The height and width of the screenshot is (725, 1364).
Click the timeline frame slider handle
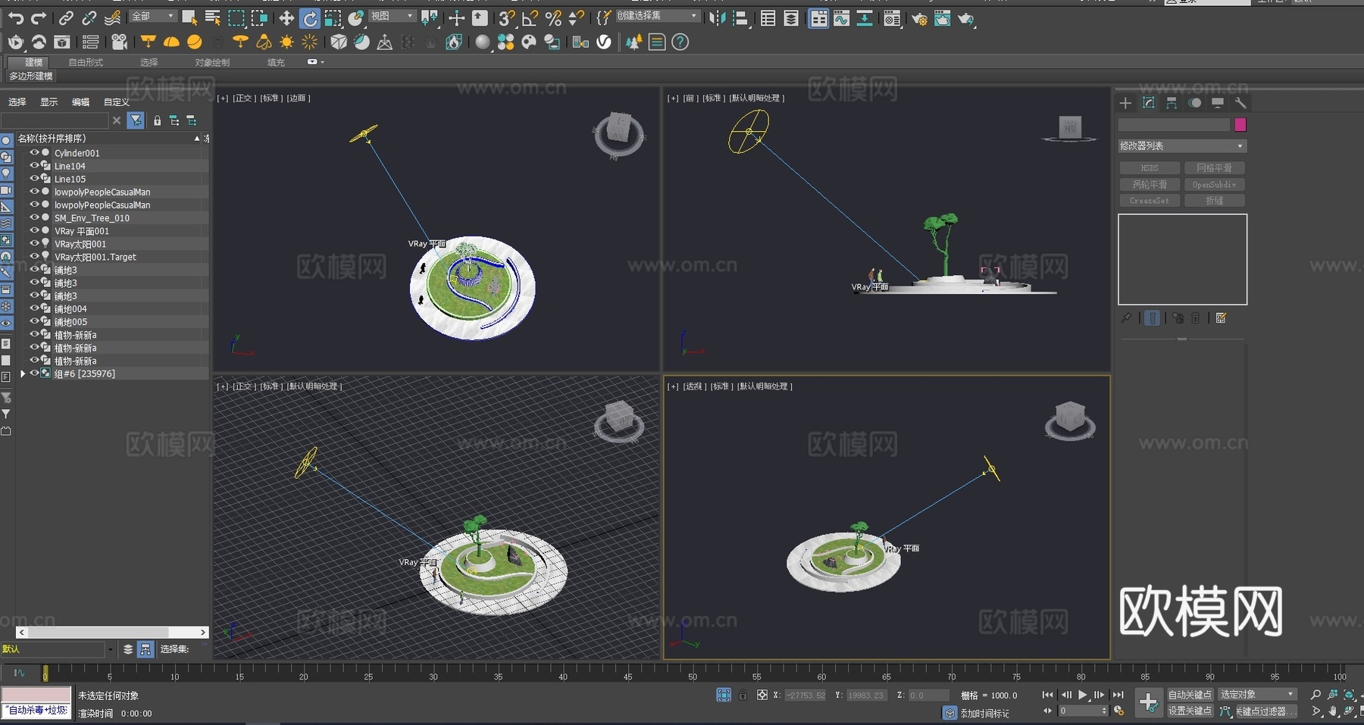45,673
